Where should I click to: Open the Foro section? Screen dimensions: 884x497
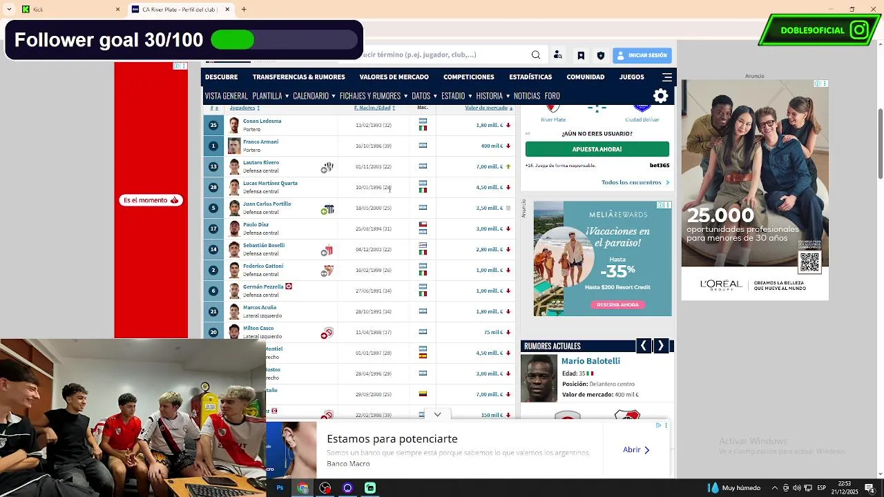(552, 96)
